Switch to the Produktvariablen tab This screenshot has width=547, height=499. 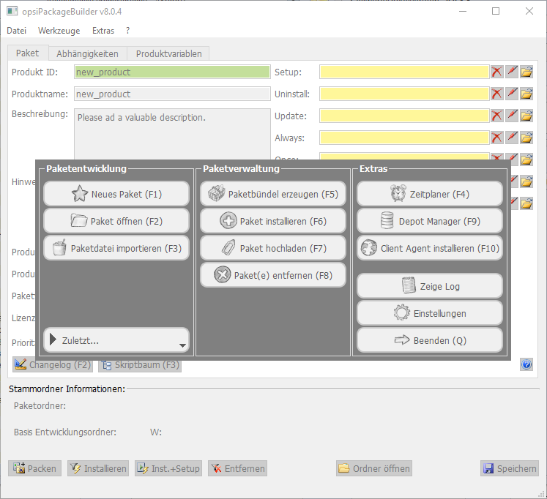pyautogui.click(x=169, y=53)
